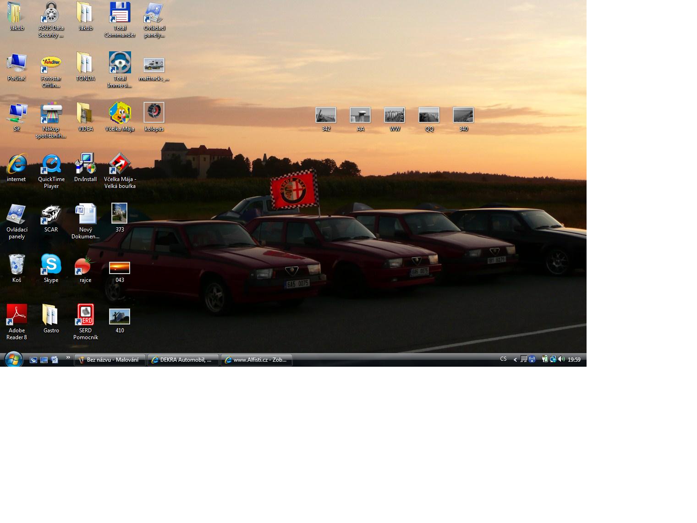Switch to www.Alfisti.cz taskbar button

257,360
